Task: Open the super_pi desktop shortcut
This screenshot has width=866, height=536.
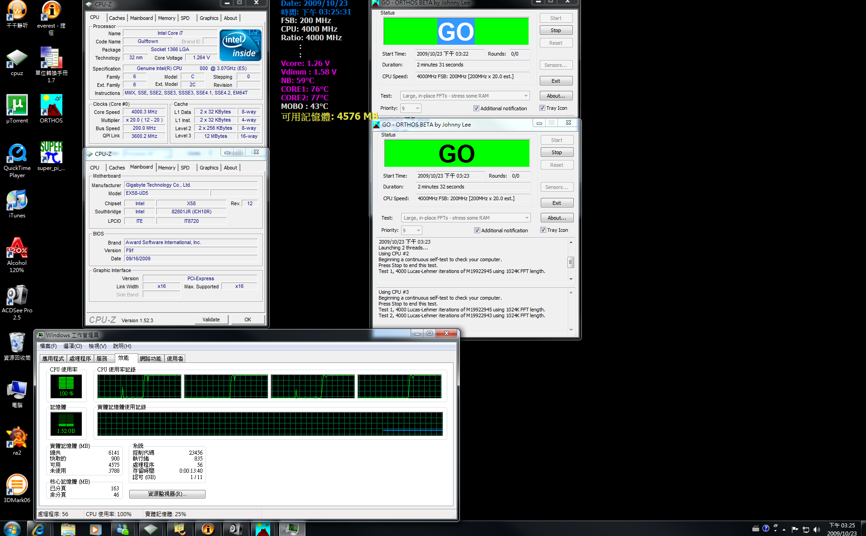Action: pyautogui.click(x=51, y=156)
